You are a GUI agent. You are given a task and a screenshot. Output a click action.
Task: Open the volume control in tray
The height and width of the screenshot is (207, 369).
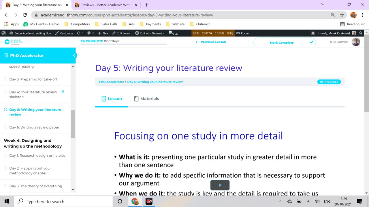point(317,201)
